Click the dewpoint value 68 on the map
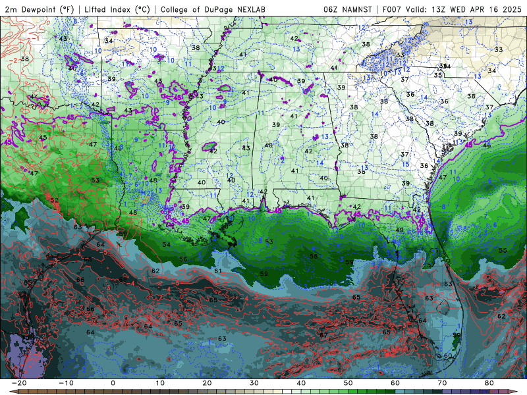Viewport: 527px width, 395px height. tap(88, 259)
